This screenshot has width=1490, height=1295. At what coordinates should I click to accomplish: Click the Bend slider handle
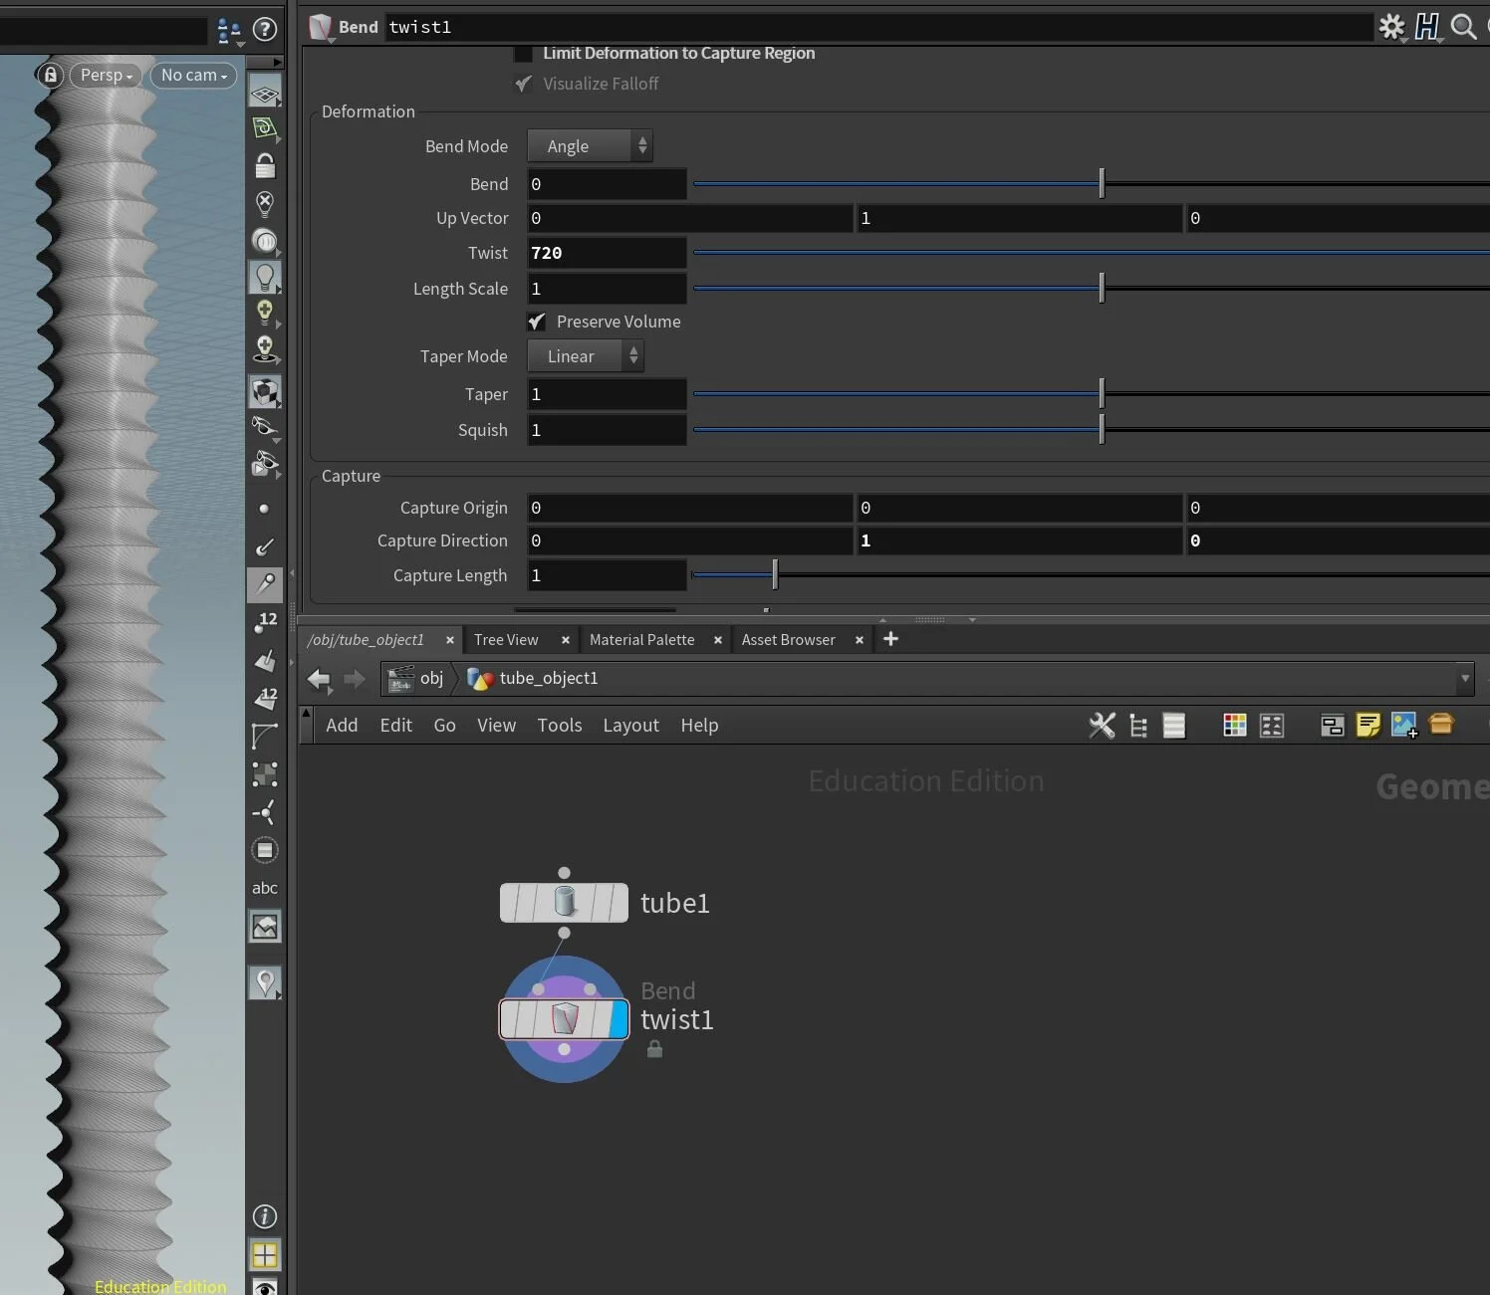(x=1102, y=183)
